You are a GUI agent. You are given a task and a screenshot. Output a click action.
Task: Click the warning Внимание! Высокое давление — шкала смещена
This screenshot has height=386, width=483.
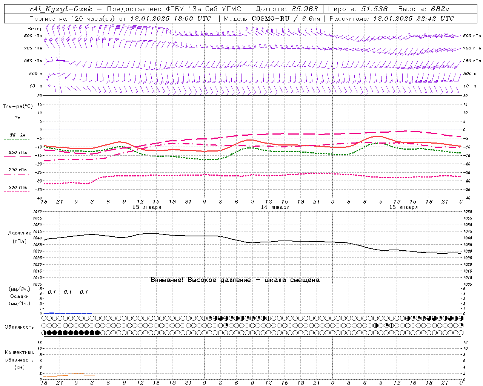(x=235, y=280)
